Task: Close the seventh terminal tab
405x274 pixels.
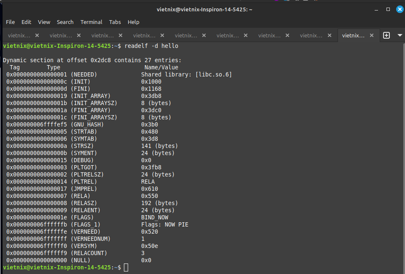Action: click(287, 35)
